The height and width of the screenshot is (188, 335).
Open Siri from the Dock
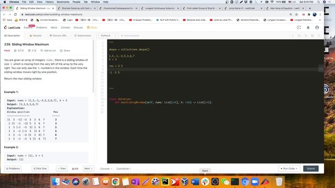pos(75,182)
